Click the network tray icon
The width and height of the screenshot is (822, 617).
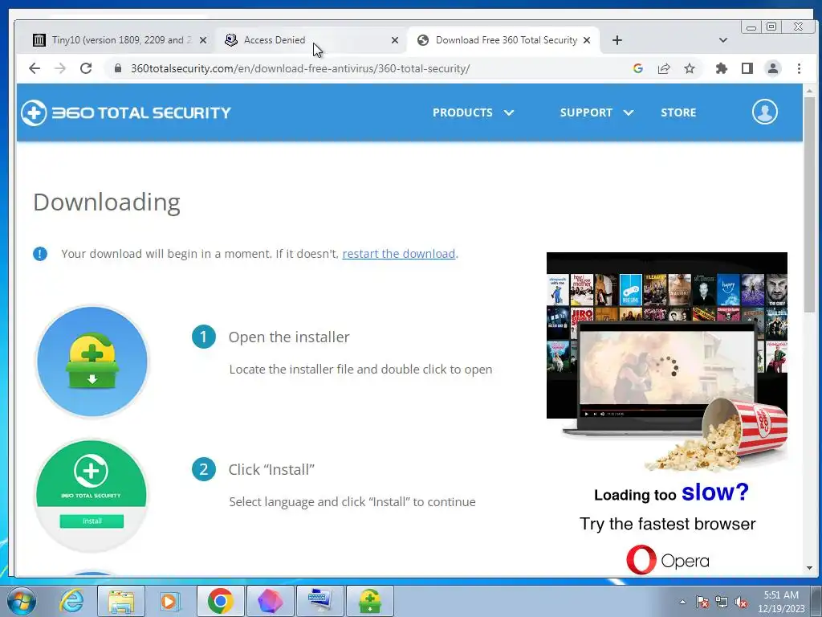pyautogui.click(x=722, y=602)
